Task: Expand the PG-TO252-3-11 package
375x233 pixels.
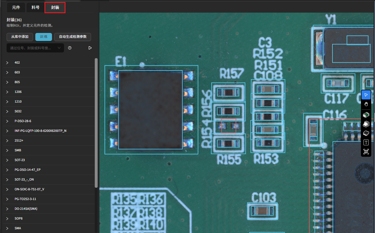Action: coord(7,199)
